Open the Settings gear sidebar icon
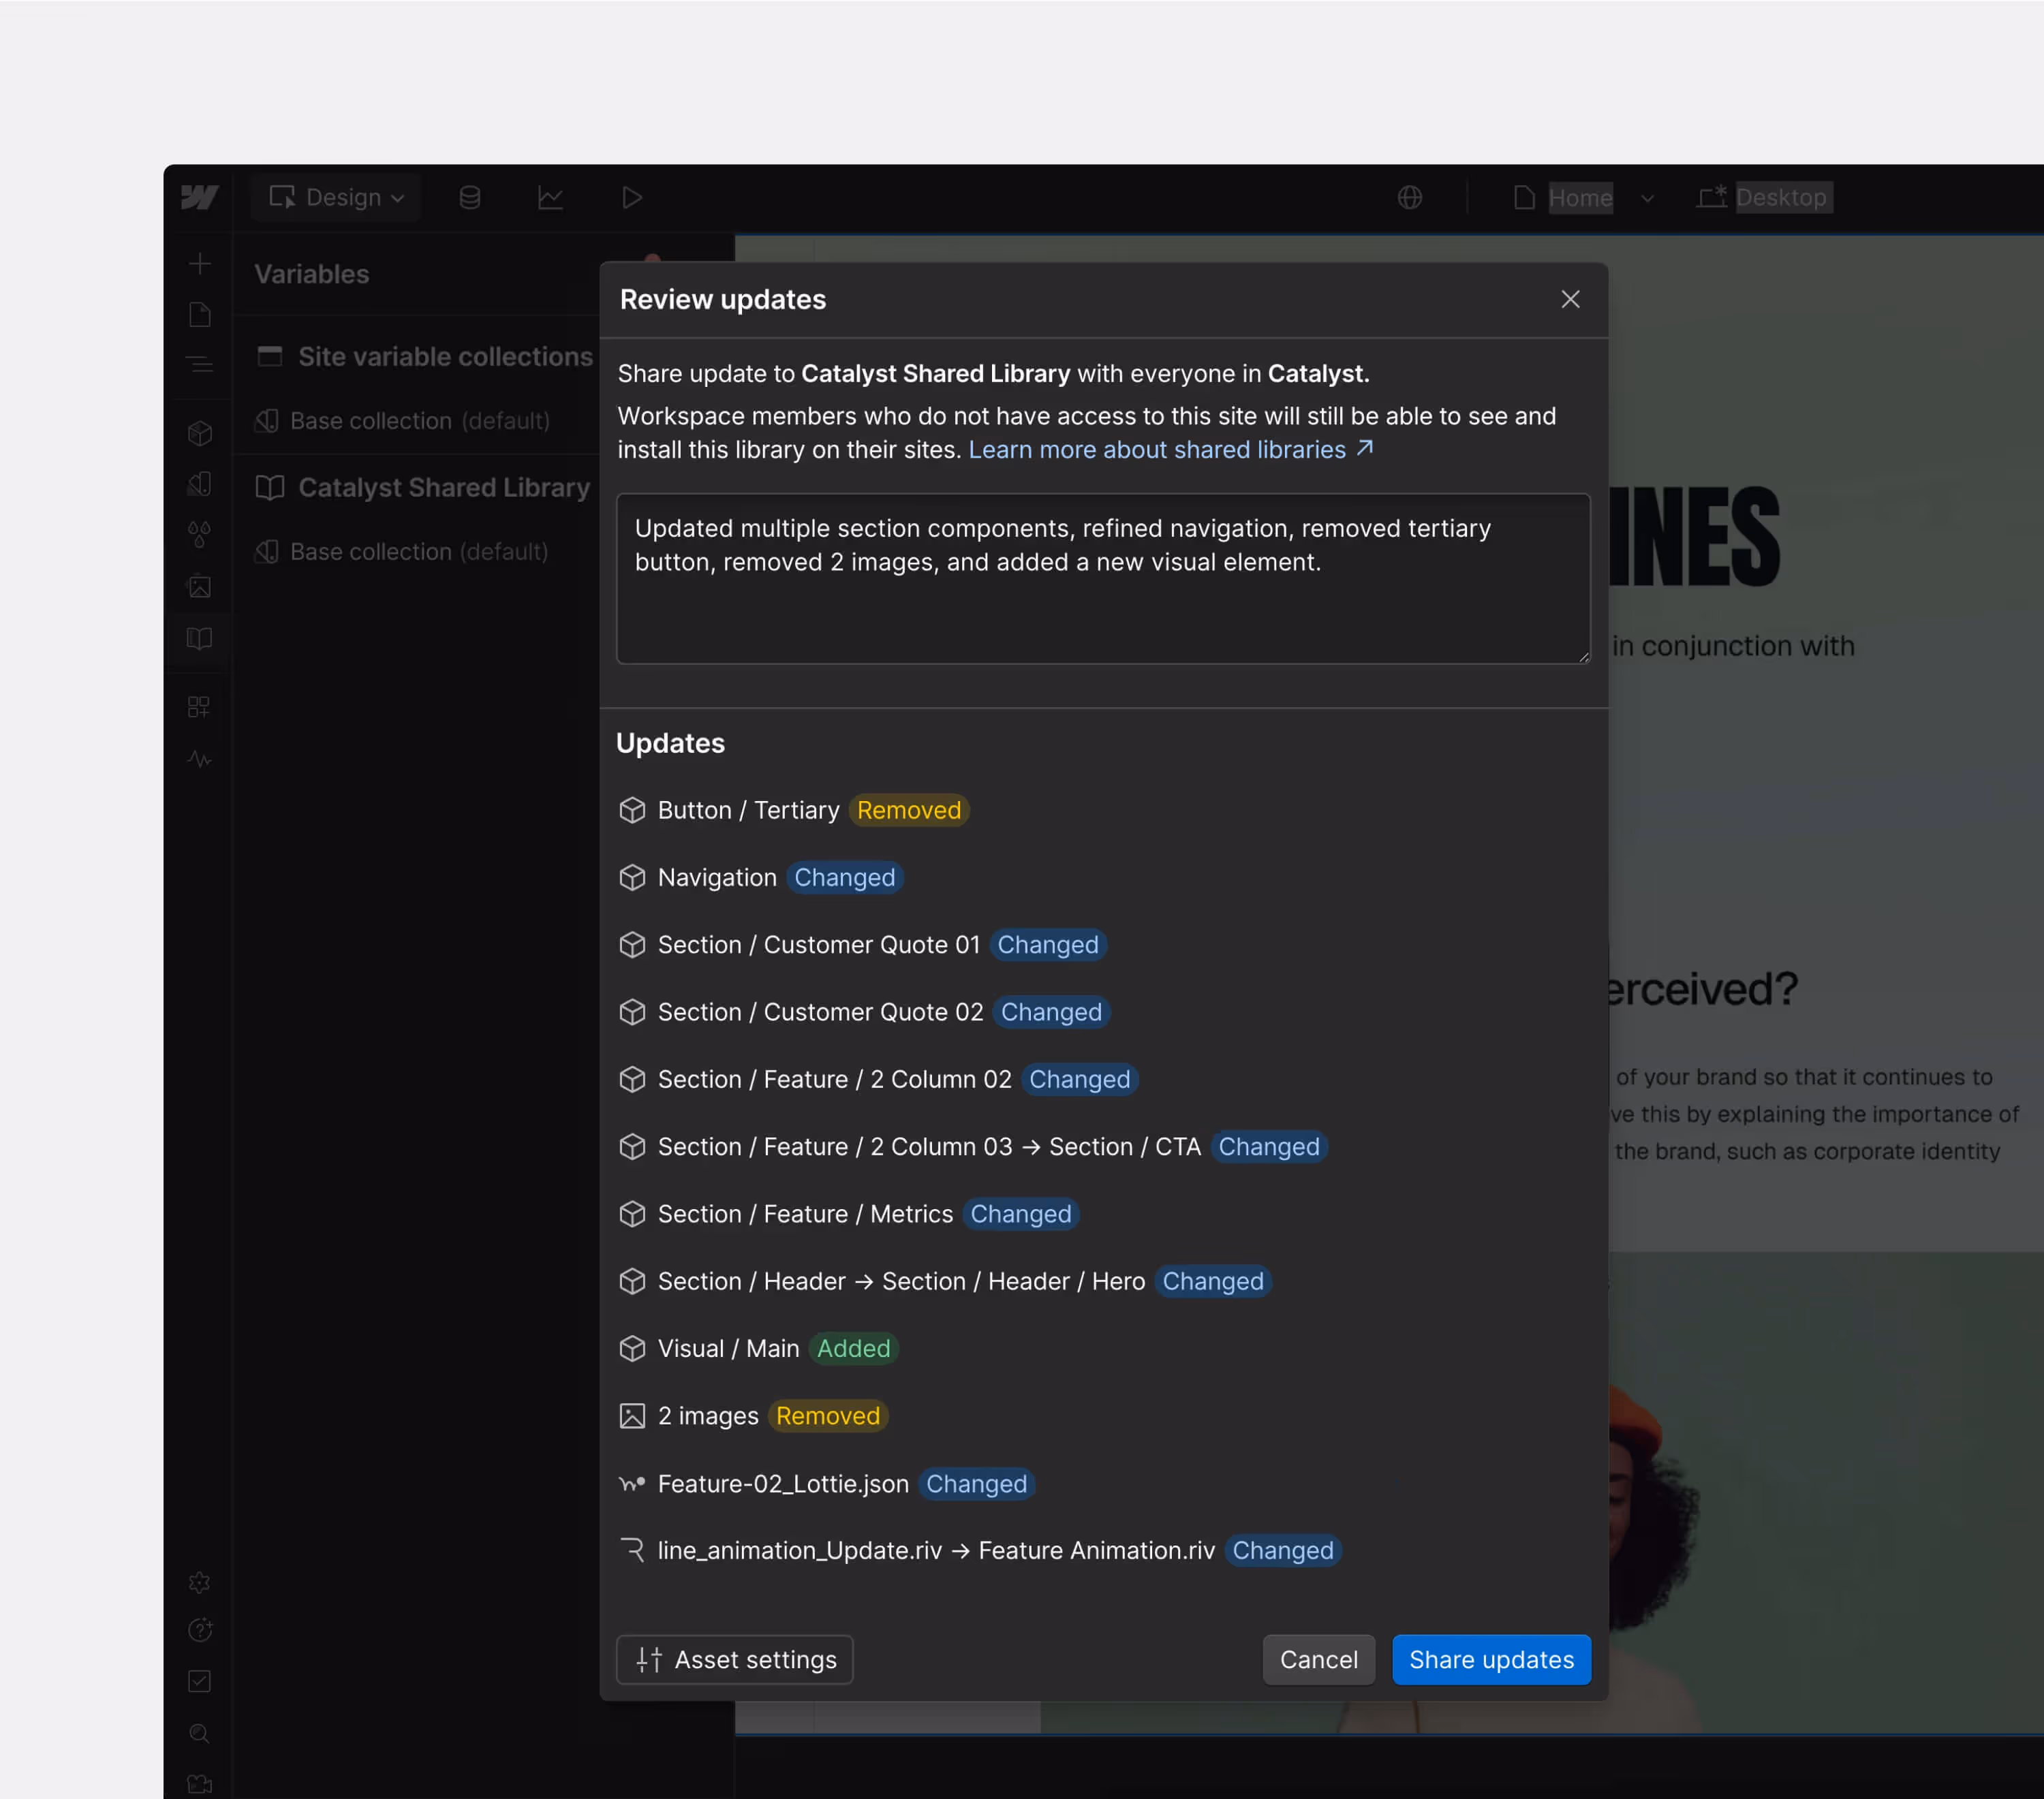This screenshot has height=1799, width=2044. pos(199,1582)
